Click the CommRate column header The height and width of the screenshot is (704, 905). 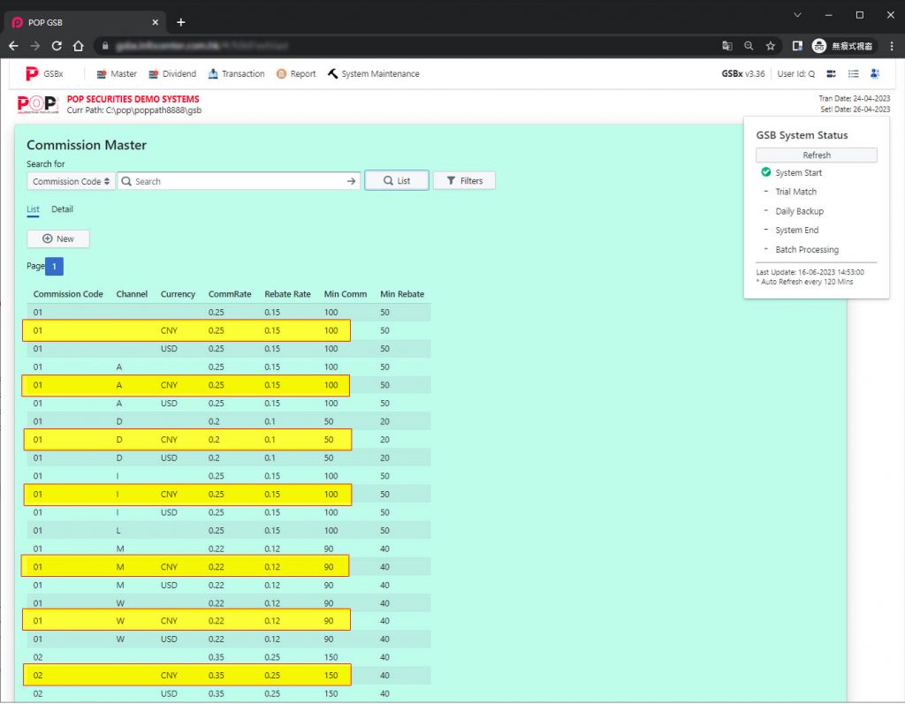pos(230,294)
